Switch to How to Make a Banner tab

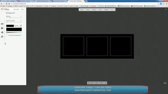pyautogui.click(x=59, y=1)
